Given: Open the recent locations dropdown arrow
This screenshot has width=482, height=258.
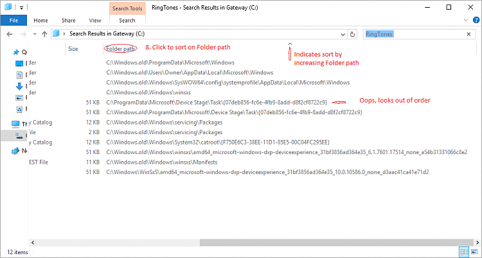Looking at the screenshot, I should 35,34.
